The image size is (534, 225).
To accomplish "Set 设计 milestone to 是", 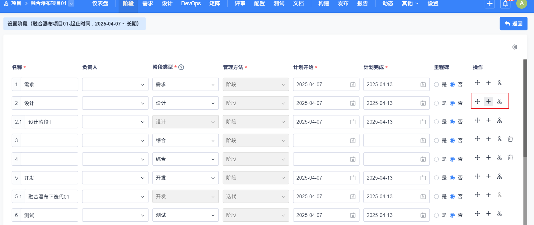I will point(436,103).
